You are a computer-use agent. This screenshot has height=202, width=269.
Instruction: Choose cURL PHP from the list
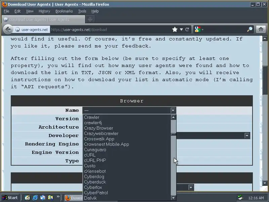[x=127, y=161]
